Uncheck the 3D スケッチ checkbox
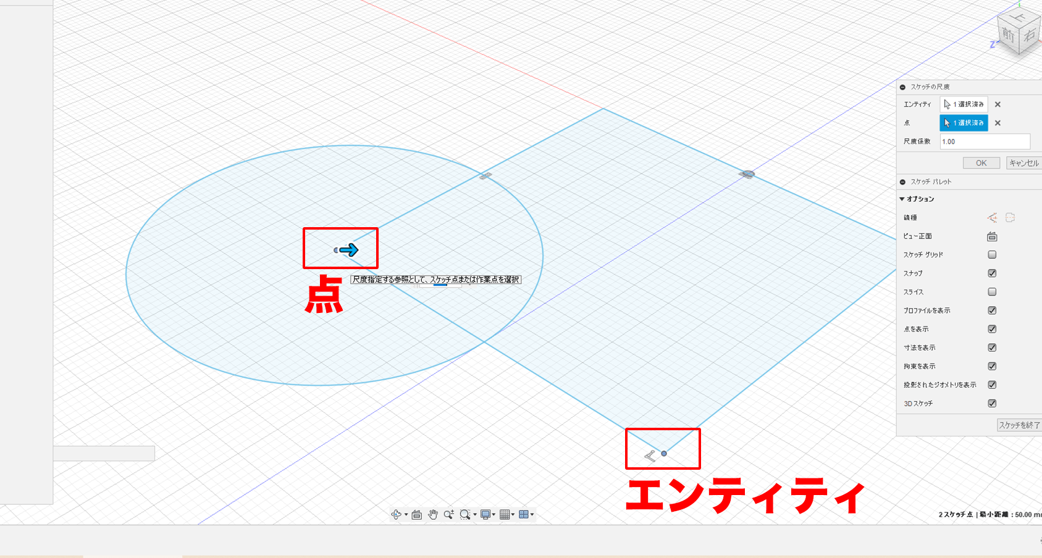The image size is (1042, 558). tap(992, 403)
